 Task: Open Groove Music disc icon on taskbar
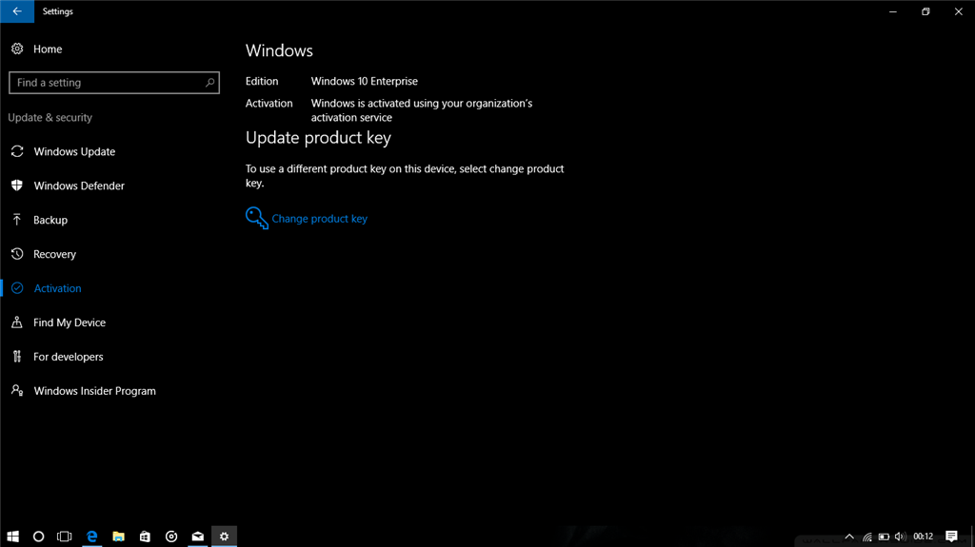coord(171,536)
